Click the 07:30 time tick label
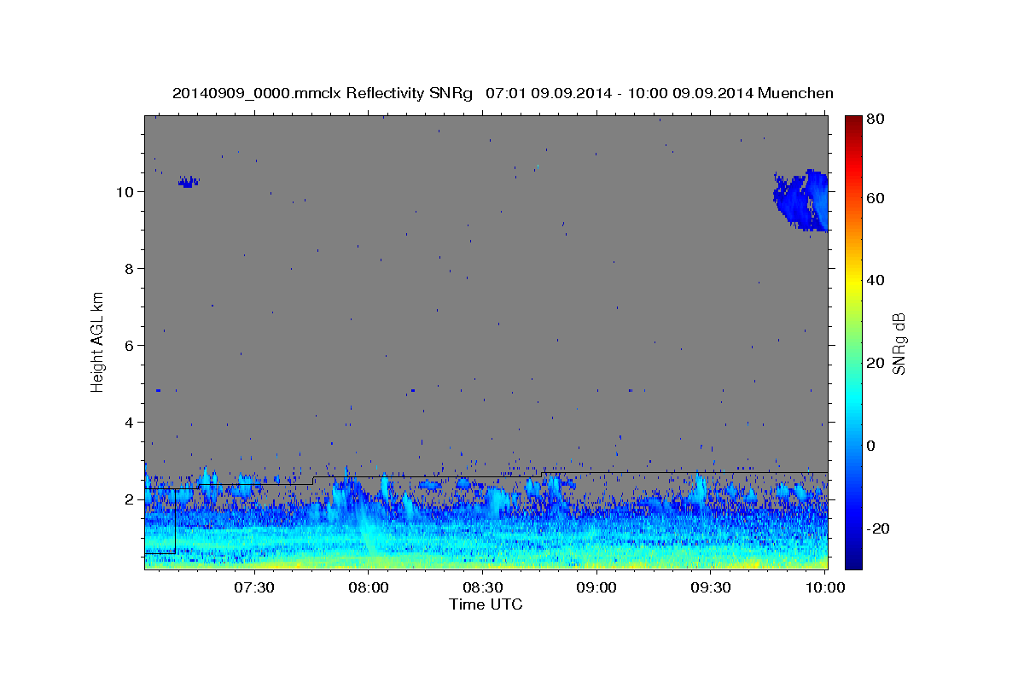This screenshot has width=1024, height=683. click(254, 587)
